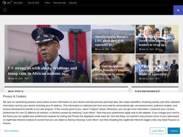This screenshot has width=183, height=137.
Task: Click the New Delhi location text
Action: coord(18,3)
